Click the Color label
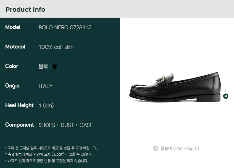The image size is (234, 168). [11, 66]
